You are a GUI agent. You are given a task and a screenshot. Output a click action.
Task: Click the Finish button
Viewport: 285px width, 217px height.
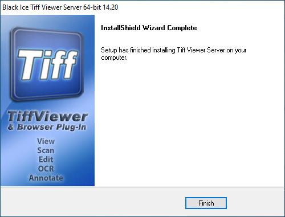(206, 203)
